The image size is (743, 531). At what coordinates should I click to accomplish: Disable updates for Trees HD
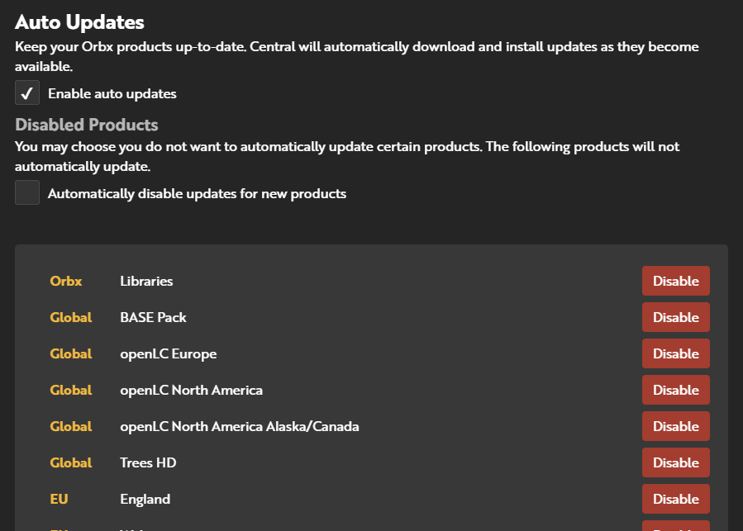[675, 462]
